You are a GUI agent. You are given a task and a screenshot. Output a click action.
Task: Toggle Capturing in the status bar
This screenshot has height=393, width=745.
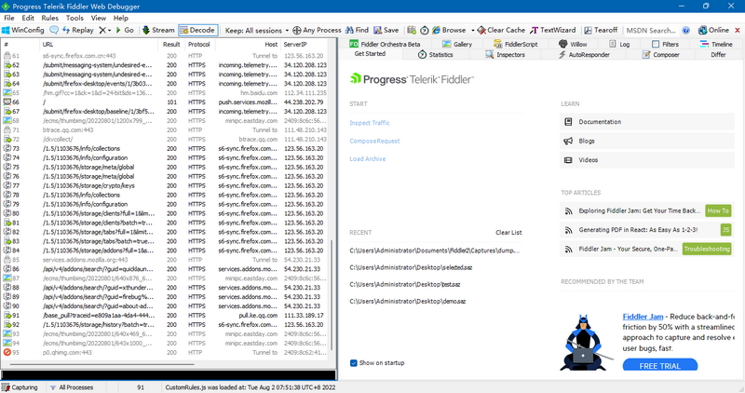20,387
